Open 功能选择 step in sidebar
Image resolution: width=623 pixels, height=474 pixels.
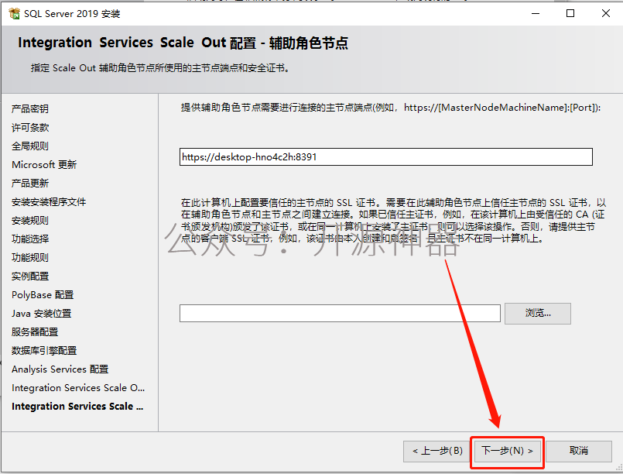point(30,239)
